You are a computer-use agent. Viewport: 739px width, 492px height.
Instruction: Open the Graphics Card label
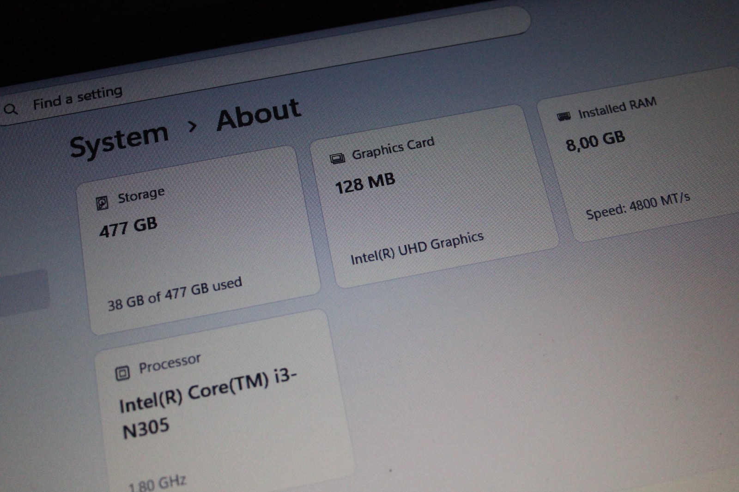coord(393,148)
